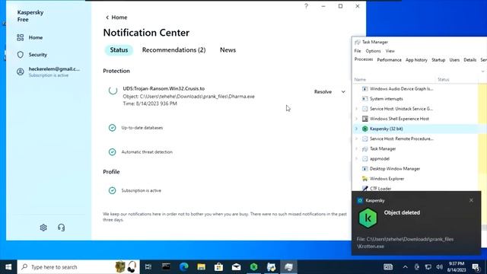Click the Automatic threat detection status item
Screen dimensions: 487x274
click(147, 152)
